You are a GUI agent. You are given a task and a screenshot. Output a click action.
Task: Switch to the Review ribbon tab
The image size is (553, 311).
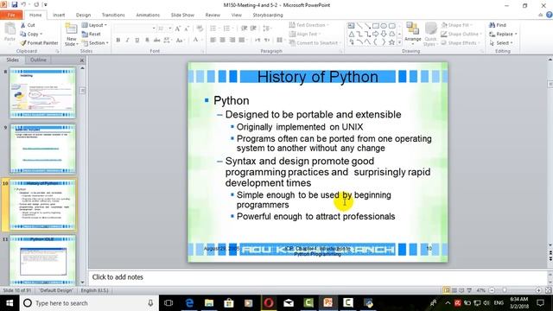(x=213, y=15)
